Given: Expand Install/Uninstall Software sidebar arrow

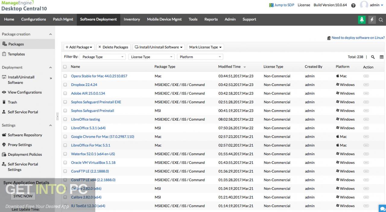Looking at the screenshot, I should (x=51, y=78).
